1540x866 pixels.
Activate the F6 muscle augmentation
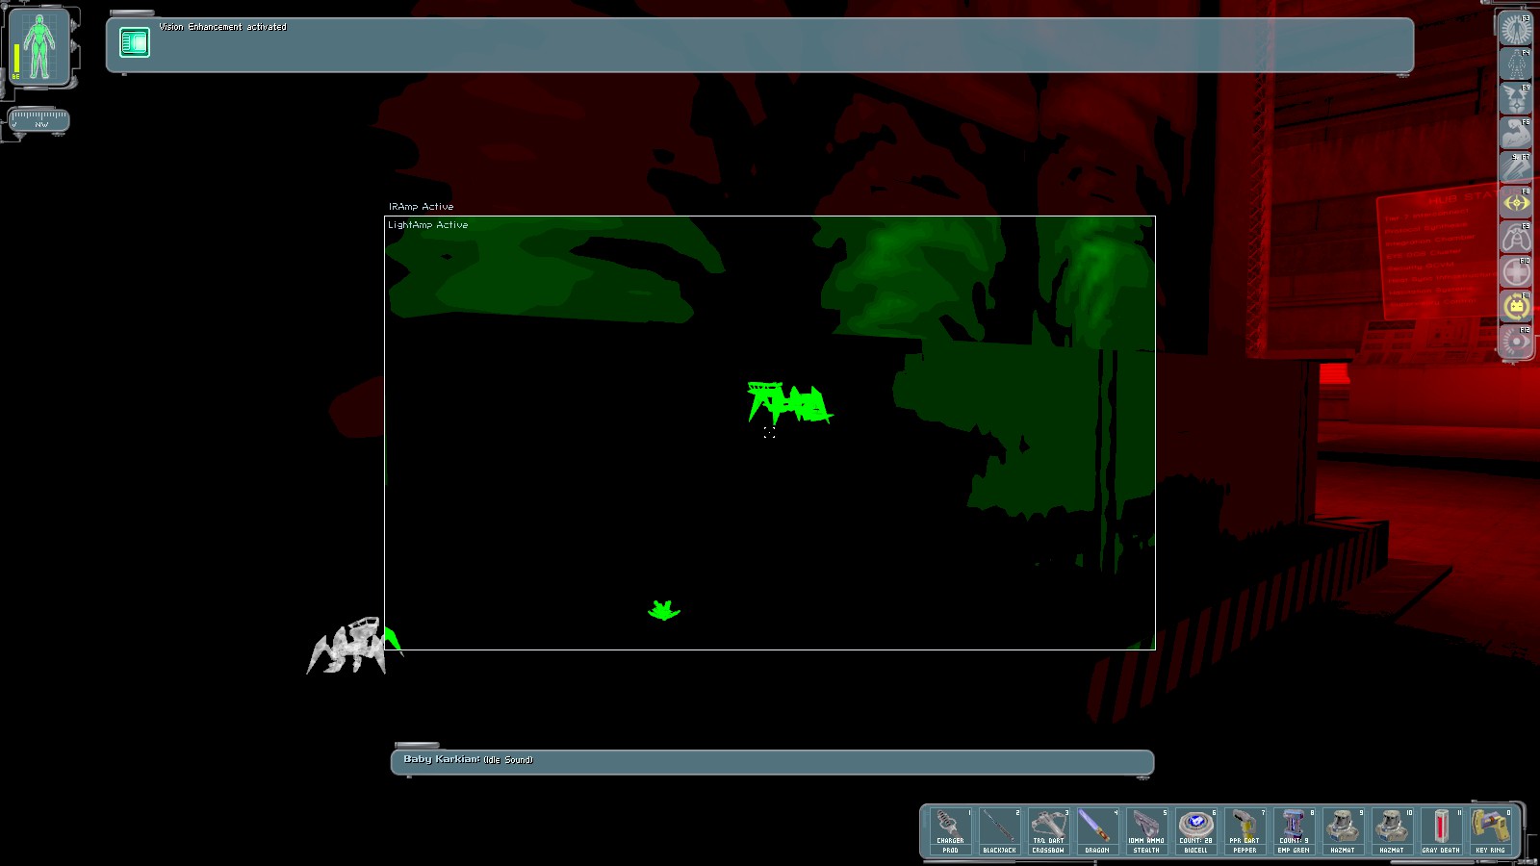tap(1516, 134)
